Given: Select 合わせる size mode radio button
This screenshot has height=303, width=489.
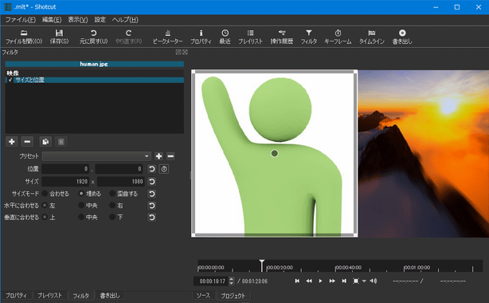Looking at the screenshot, I should (x=45, y=194).
